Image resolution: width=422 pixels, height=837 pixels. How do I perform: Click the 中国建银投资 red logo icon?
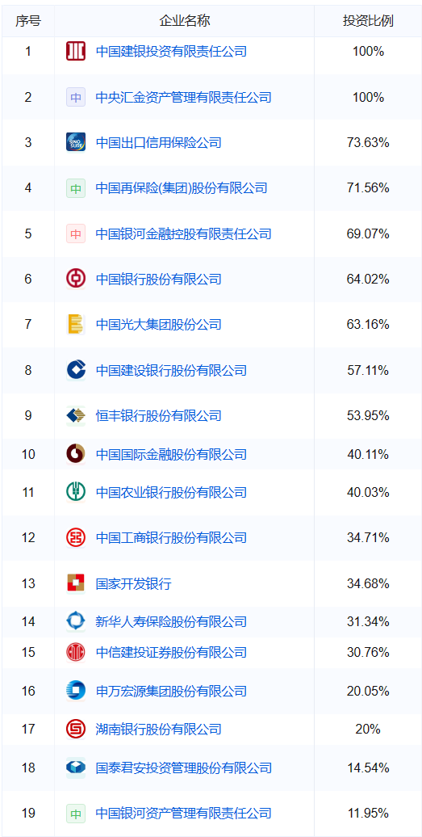point(76,52)
